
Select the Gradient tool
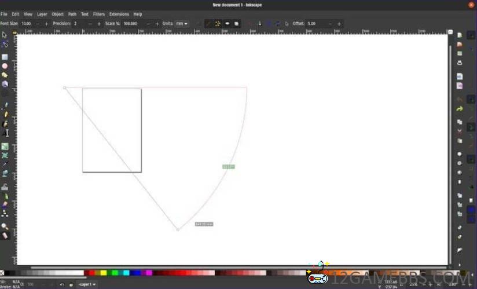coord(5,147)
